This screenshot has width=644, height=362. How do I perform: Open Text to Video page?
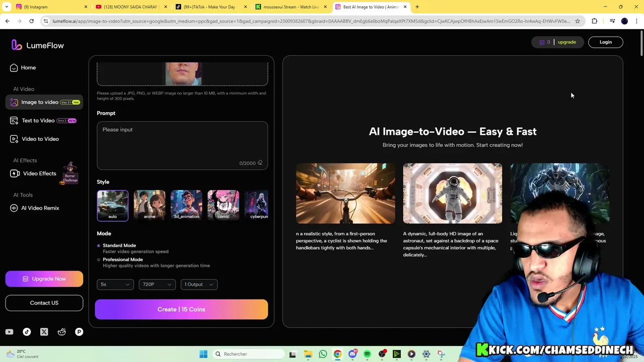43,121
